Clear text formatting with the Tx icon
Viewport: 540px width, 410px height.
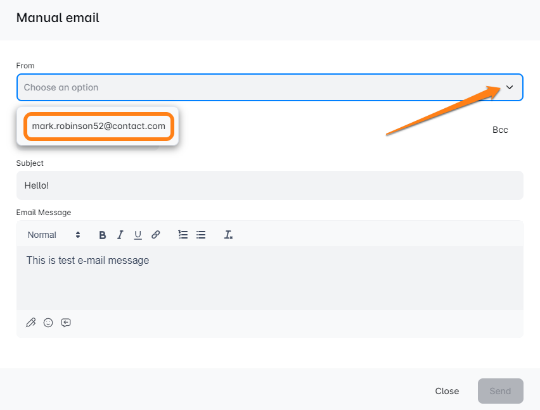point(228,235)
